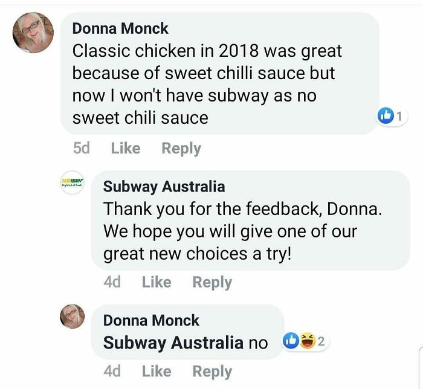Click the Donna Monck name above the "no" reply

(151, 320)
